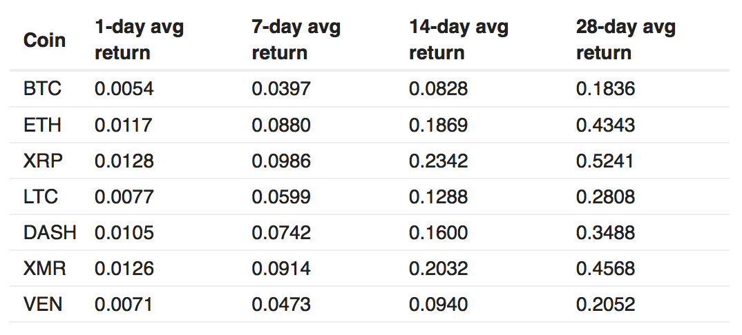The height and width of the screenshot is (335, 742).
Task: Click DASH 28-day value 0.3488
Action: (605, 232)
